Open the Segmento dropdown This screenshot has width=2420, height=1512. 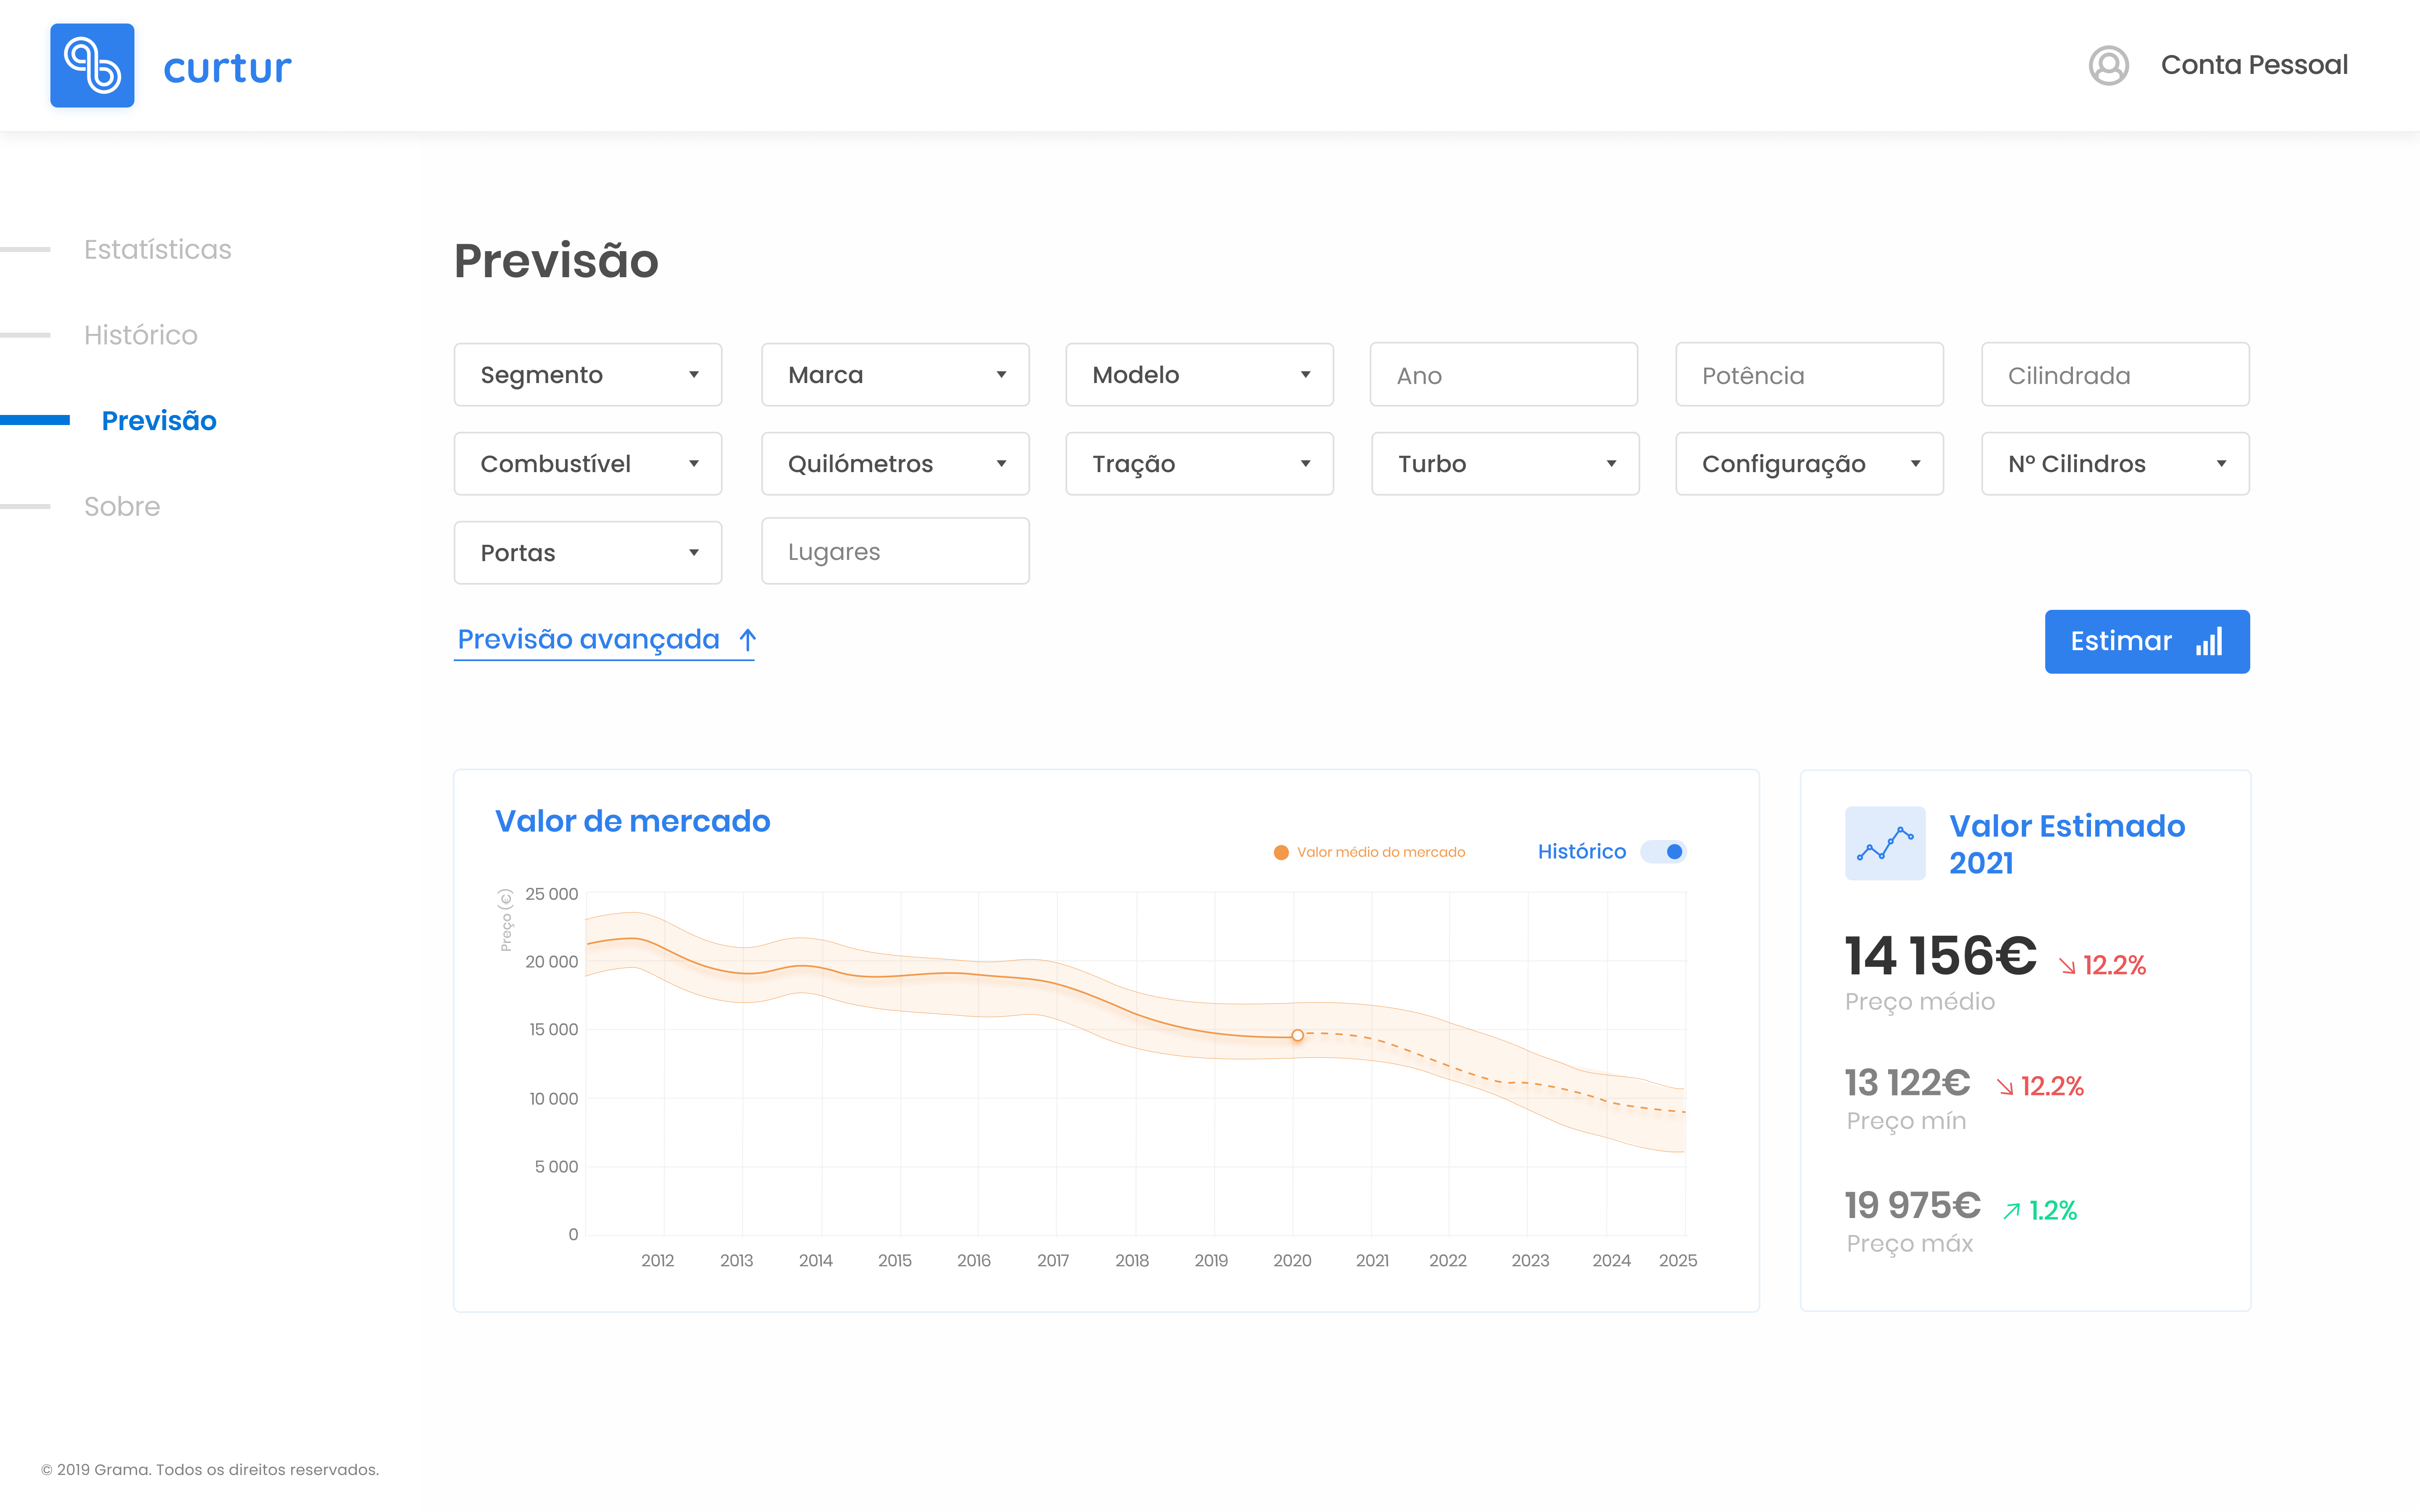[x=588, y=375]
